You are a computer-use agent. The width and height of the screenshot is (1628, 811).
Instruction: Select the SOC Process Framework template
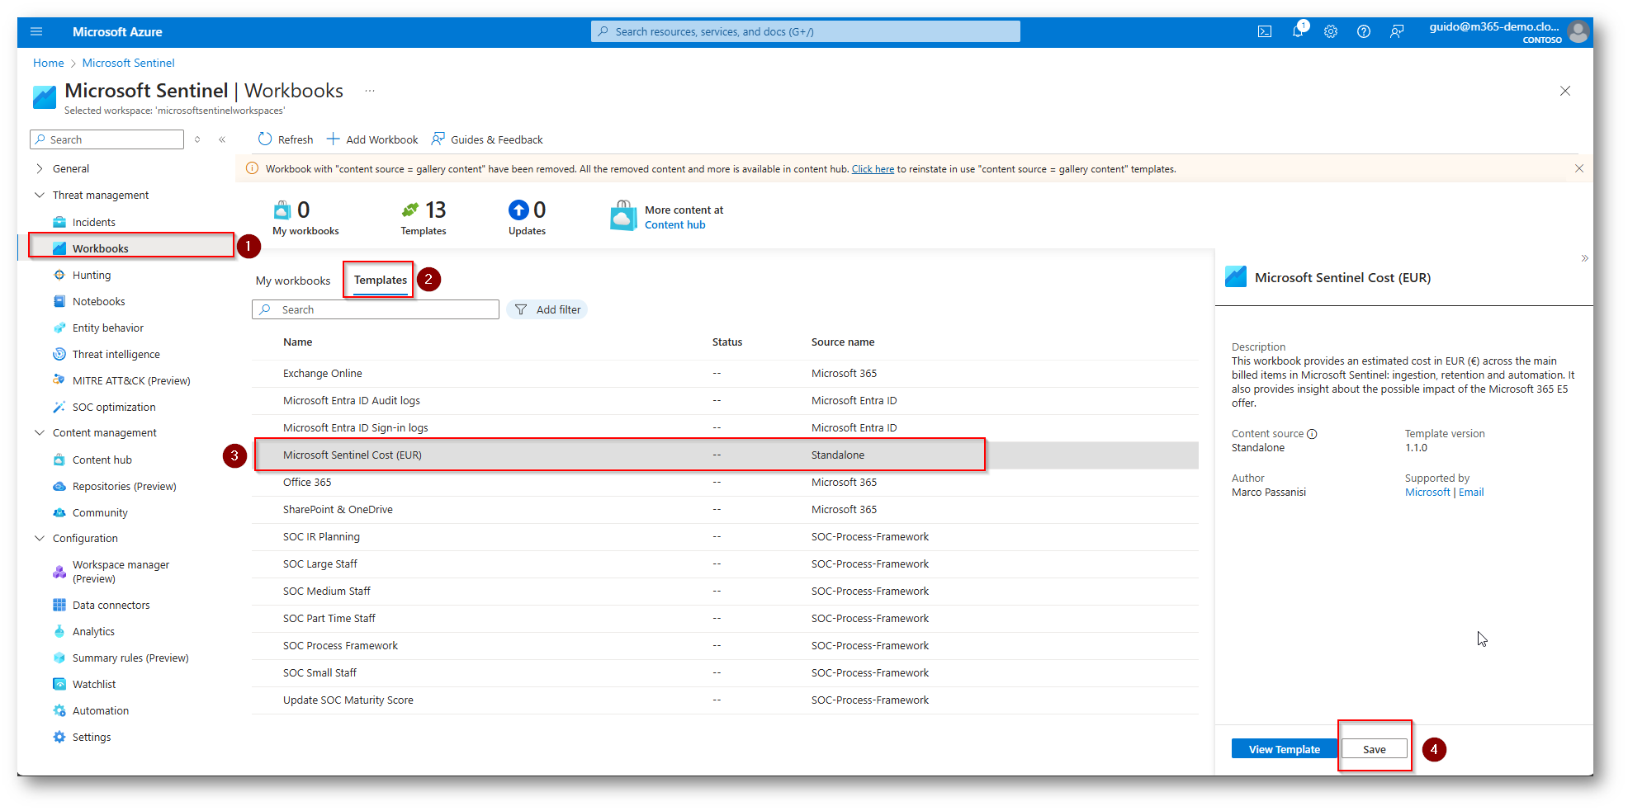click(x=725, y=646)
